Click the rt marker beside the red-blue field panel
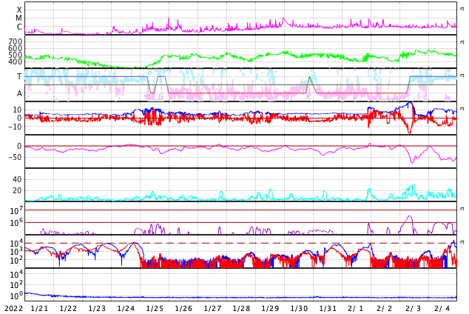Image resolution: width=469 pixels, height=314 pixels. [x=462, y=109]
